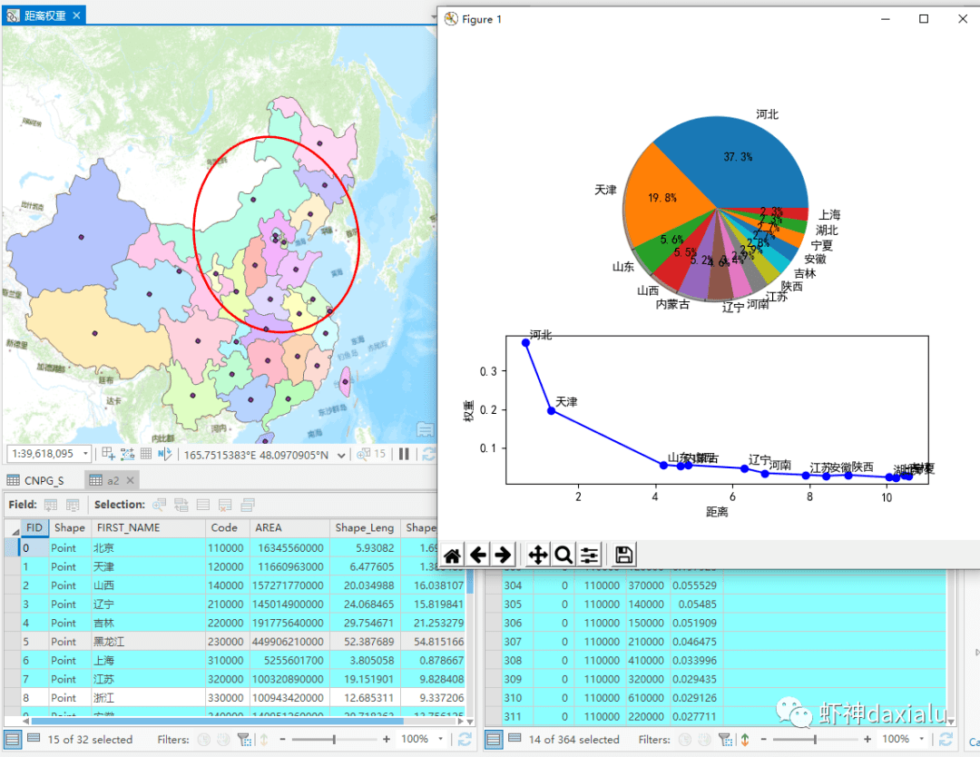Click the FID column header
This screenshot has height=757, width=980.
34,527
